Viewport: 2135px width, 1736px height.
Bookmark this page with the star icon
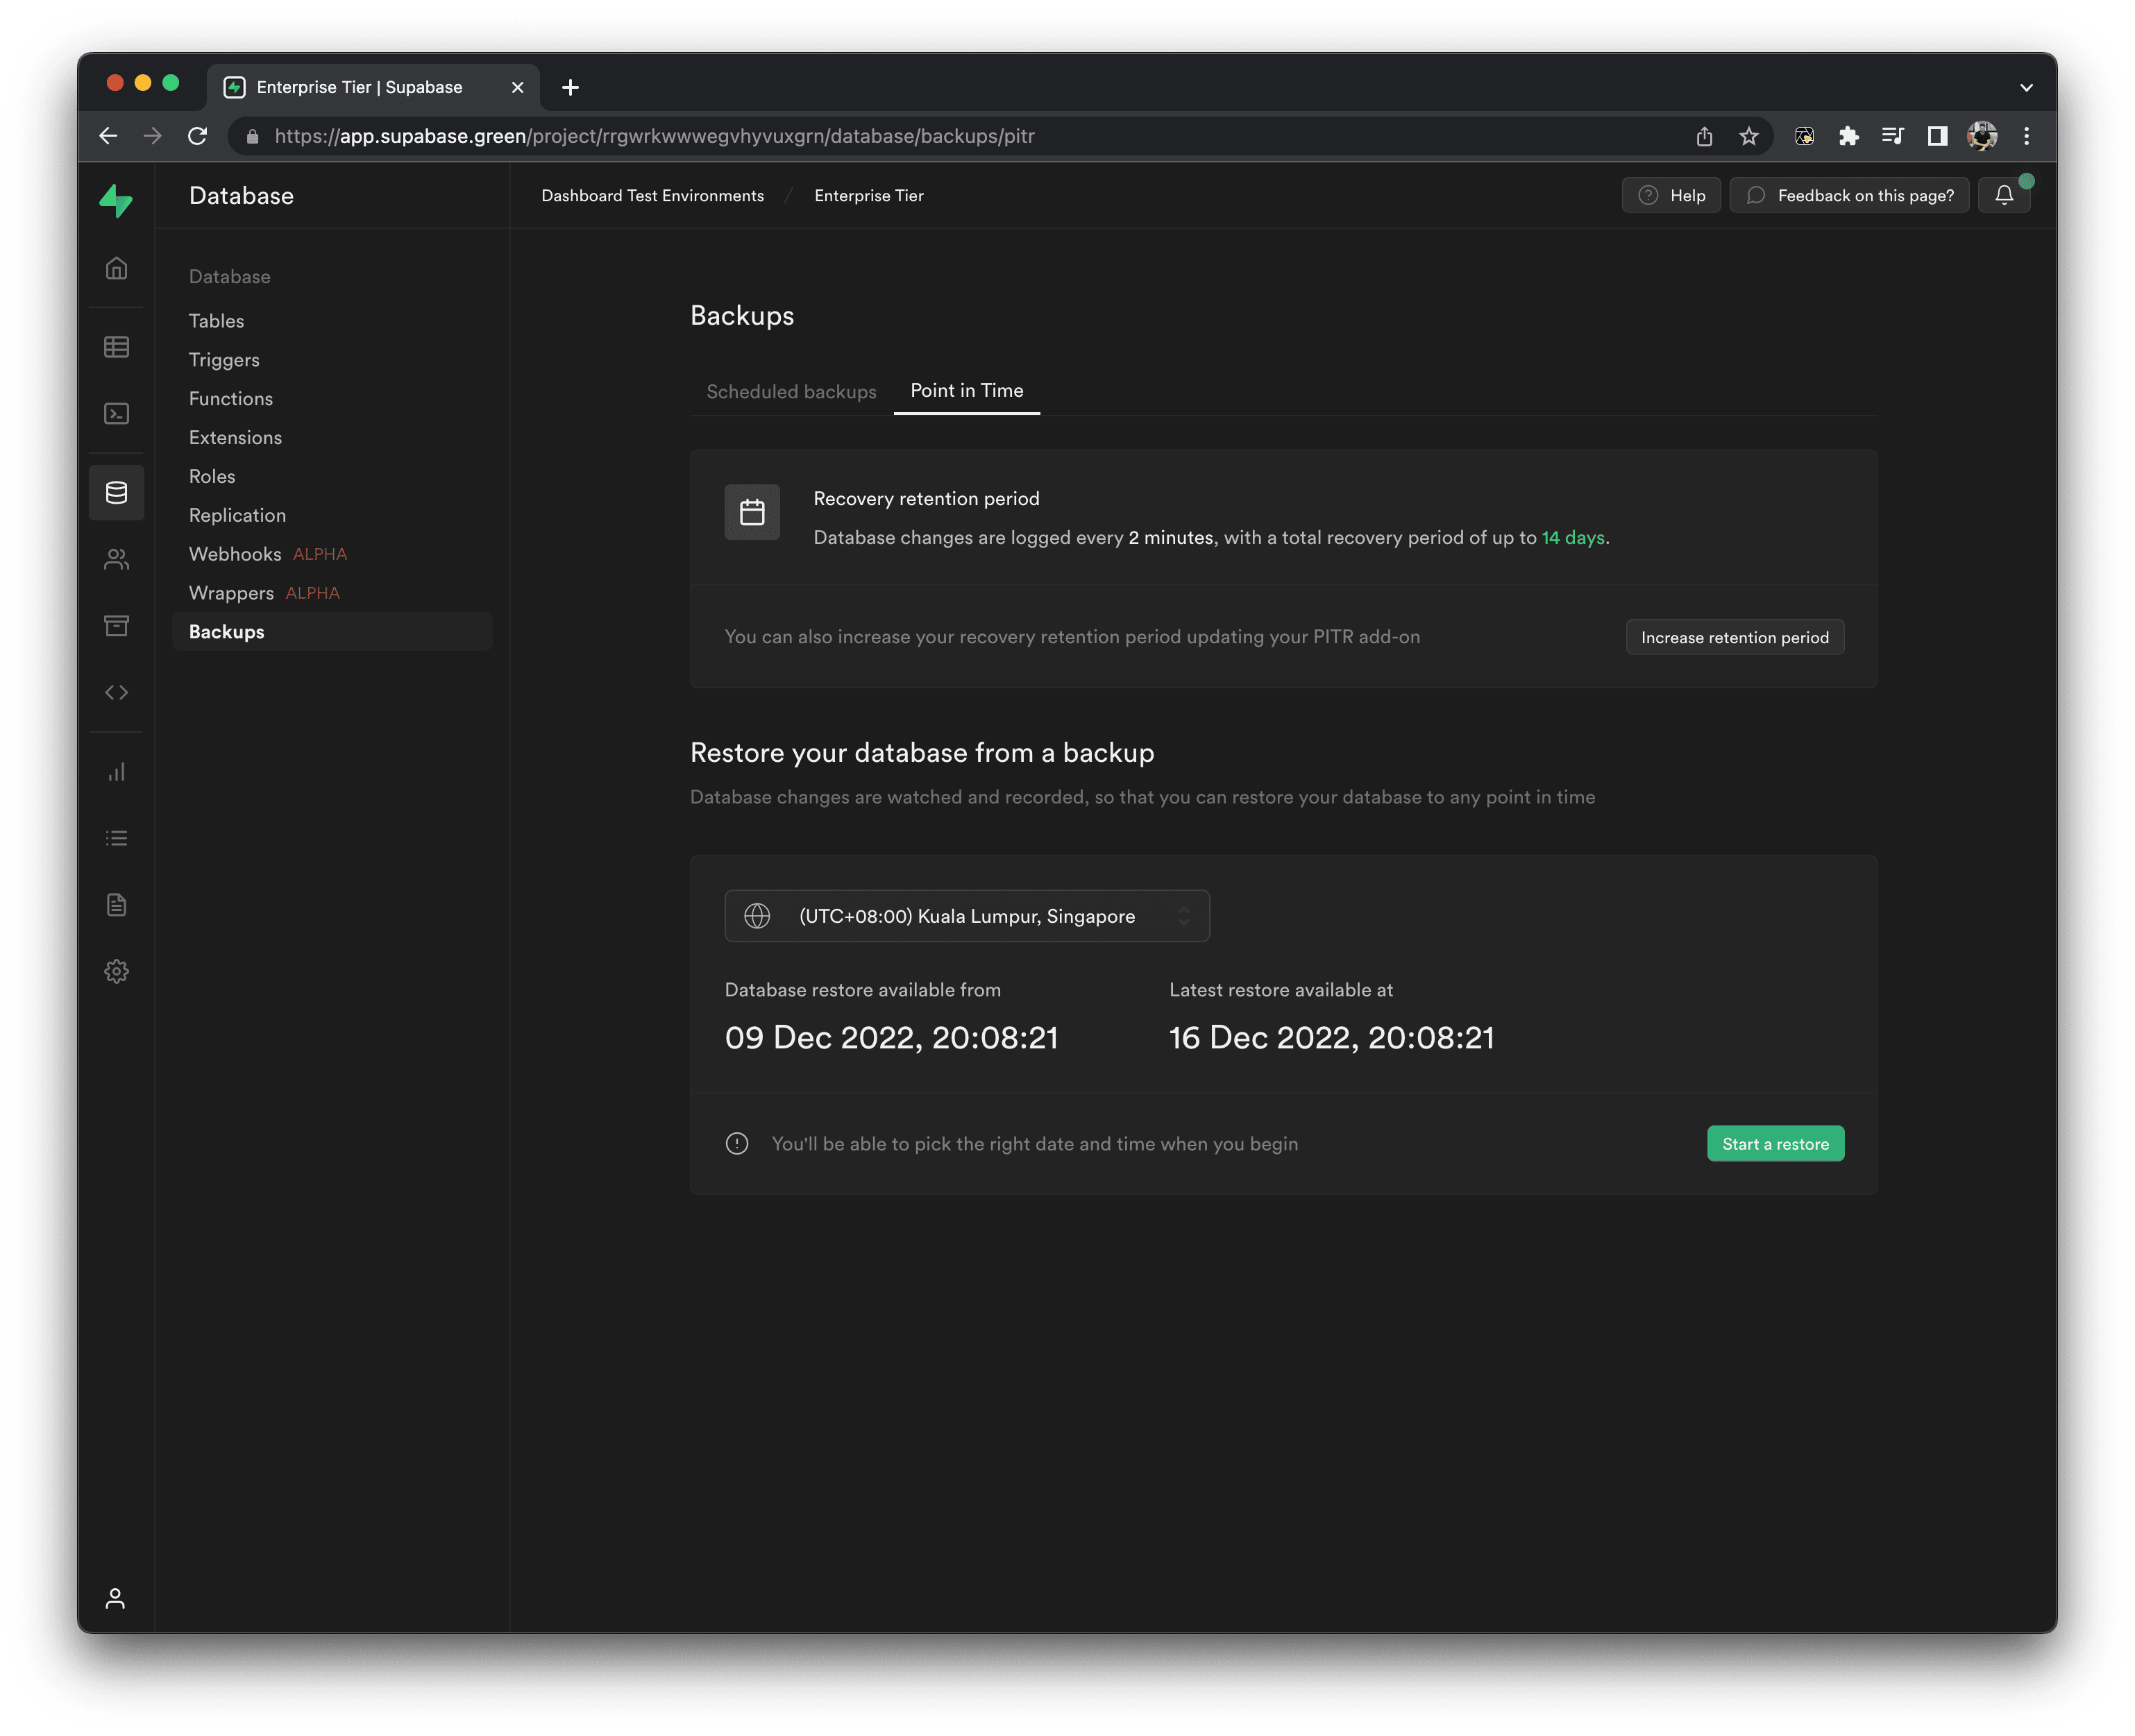point(1749,136)
